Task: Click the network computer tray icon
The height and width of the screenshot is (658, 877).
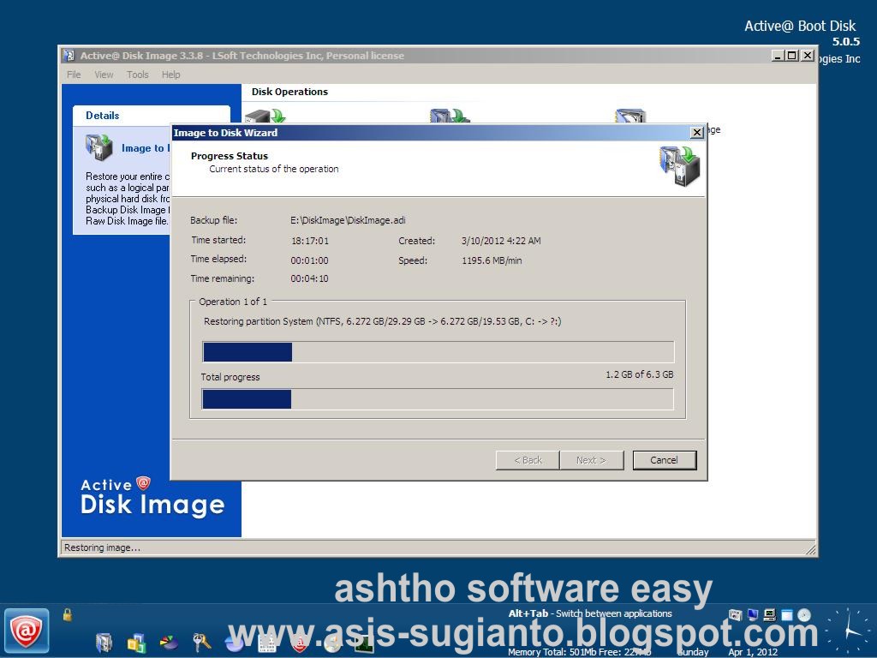Action: [x=770, y=615]
